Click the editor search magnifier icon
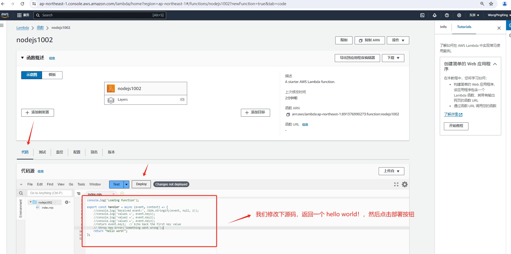The image size is (511, 254). [x=21, y=193]
